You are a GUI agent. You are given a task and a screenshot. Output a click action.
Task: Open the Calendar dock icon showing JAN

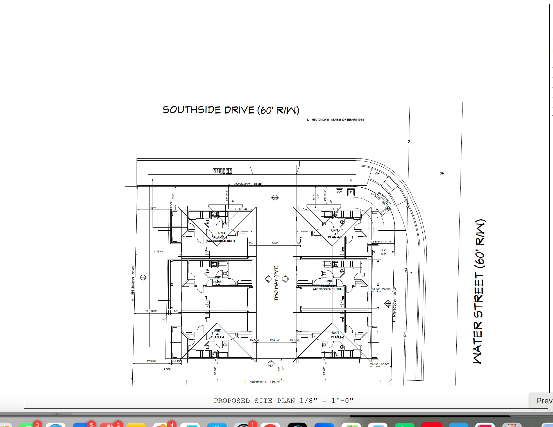tap(110, 425)
